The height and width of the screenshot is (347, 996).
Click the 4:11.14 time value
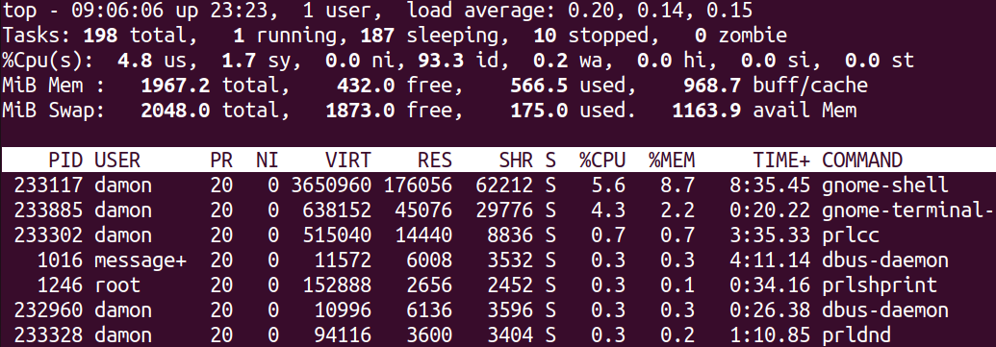coord(770,260)
